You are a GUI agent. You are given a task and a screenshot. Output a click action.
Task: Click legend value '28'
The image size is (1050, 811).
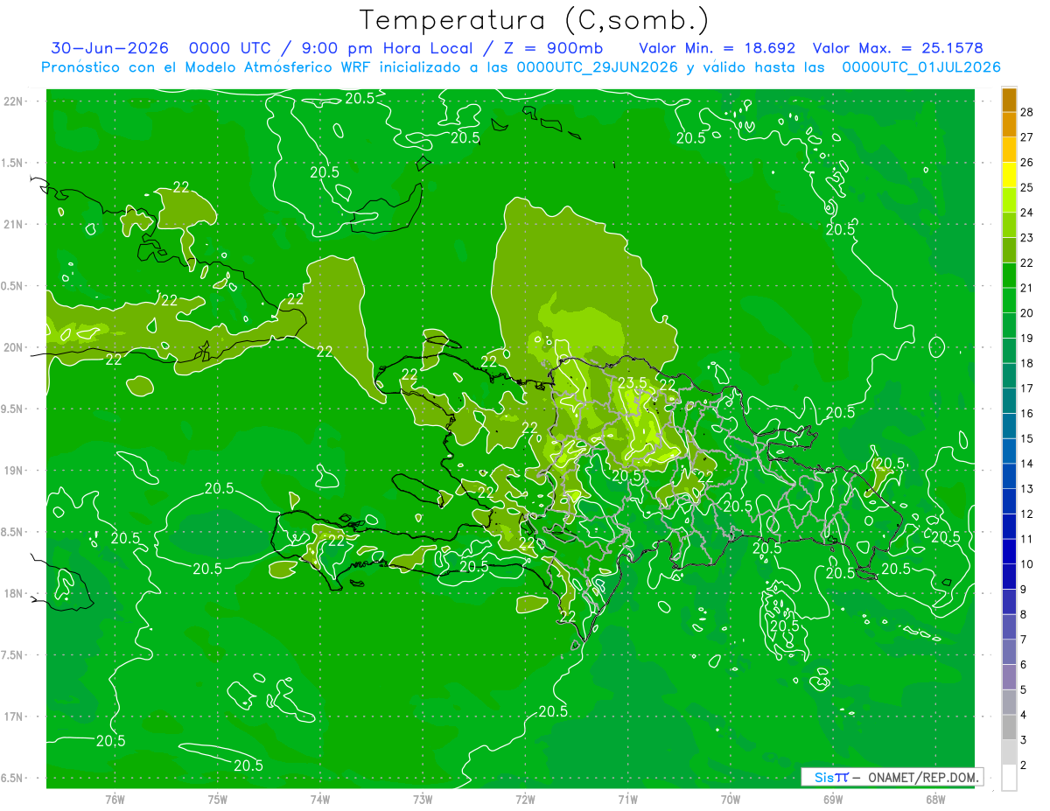pos(1027,113)
